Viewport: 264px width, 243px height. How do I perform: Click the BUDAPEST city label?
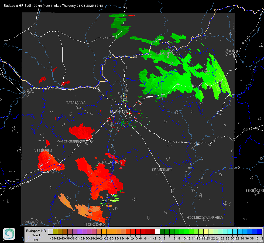(x=119, y=112)
